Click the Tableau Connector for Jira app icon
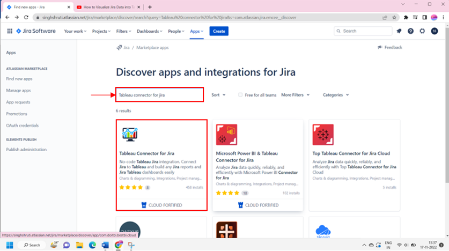 pyautogui.click(x=130, y=135)
